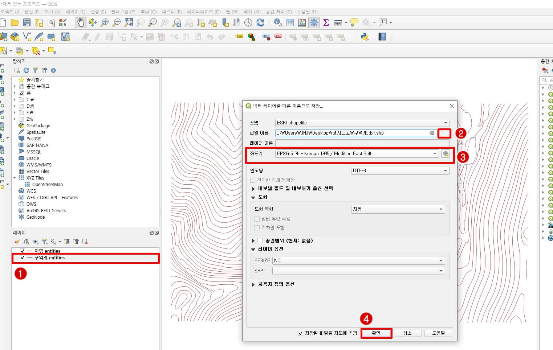Select the Pan Map hand tool
This screenshot has height=350, width=553.
click(80, 22)
